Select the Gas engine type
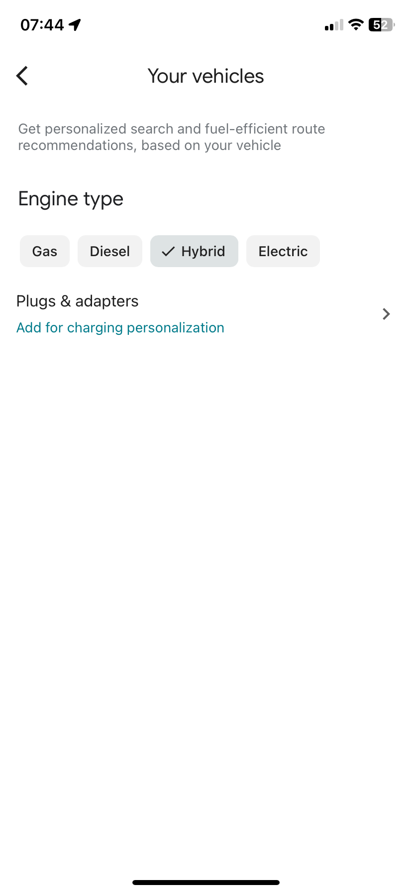The image size is (412, 893). pos(45,252)
